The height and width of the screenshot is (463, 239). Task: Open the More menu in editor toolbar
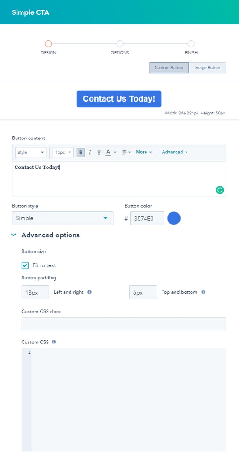144,152
